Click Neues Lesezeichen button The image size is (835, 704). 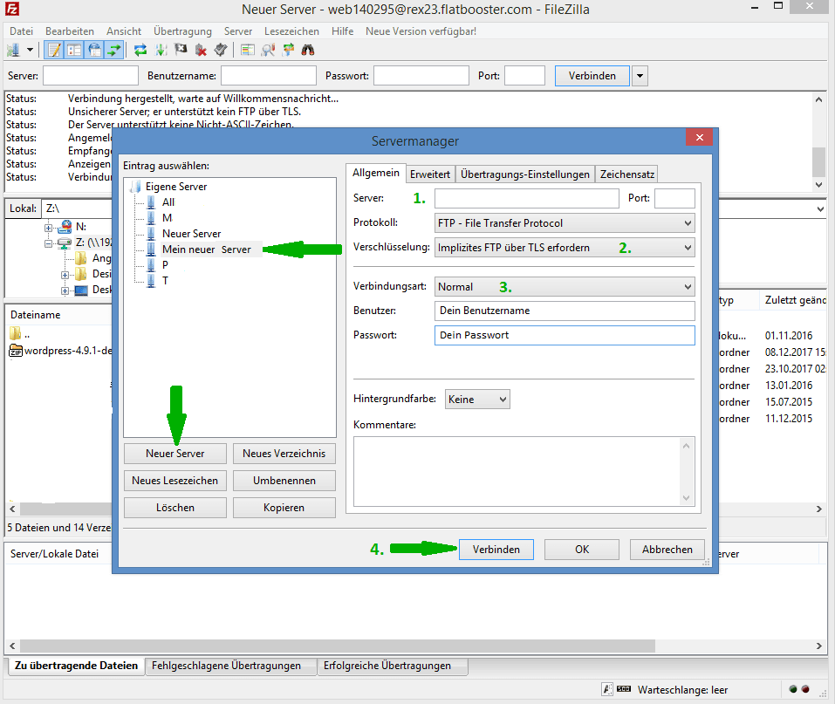point(175,481)
